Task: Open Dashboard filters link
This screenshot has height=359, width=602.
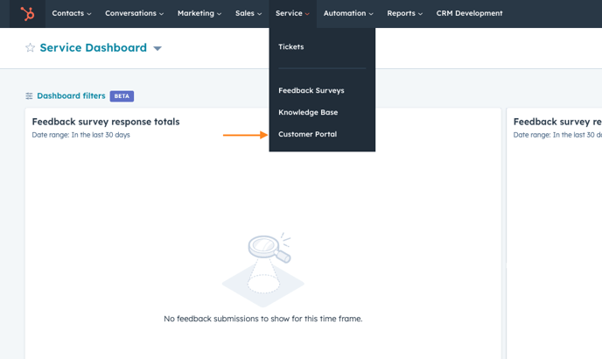Action: tap(71, 95)
